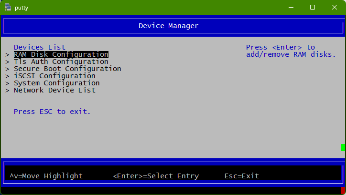Click the arrow beside iSCSI Configuration

(7, 76)
